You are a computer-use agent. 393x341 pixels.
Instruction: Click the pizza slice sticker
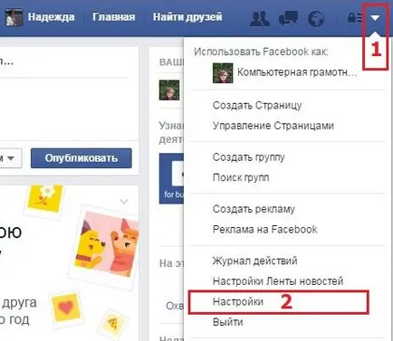[x=113, y=325]
